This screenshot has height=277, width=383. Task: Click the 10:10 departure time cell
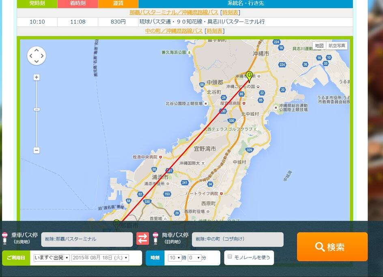click(x=37, y=22)
